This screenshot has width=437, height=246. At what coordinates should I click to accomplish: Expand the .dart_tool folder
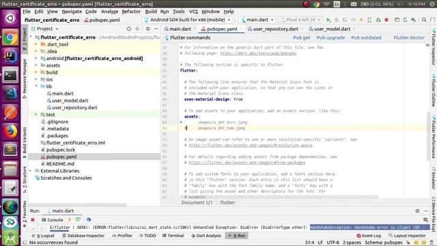click(36, 44)
